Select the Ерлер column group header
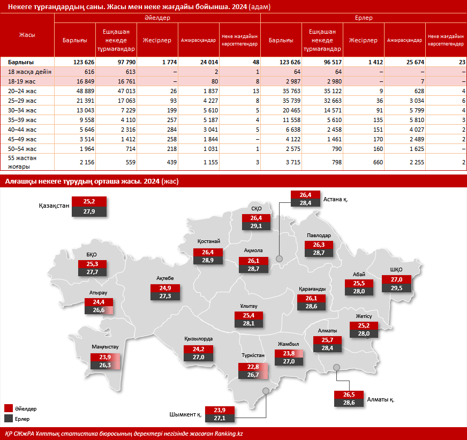Screen dimensions: 467x440 coord(364,18)
